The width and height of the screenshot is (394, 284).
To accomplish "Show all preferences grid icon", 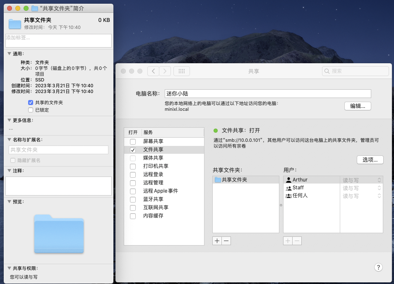I will pos(181,71).
